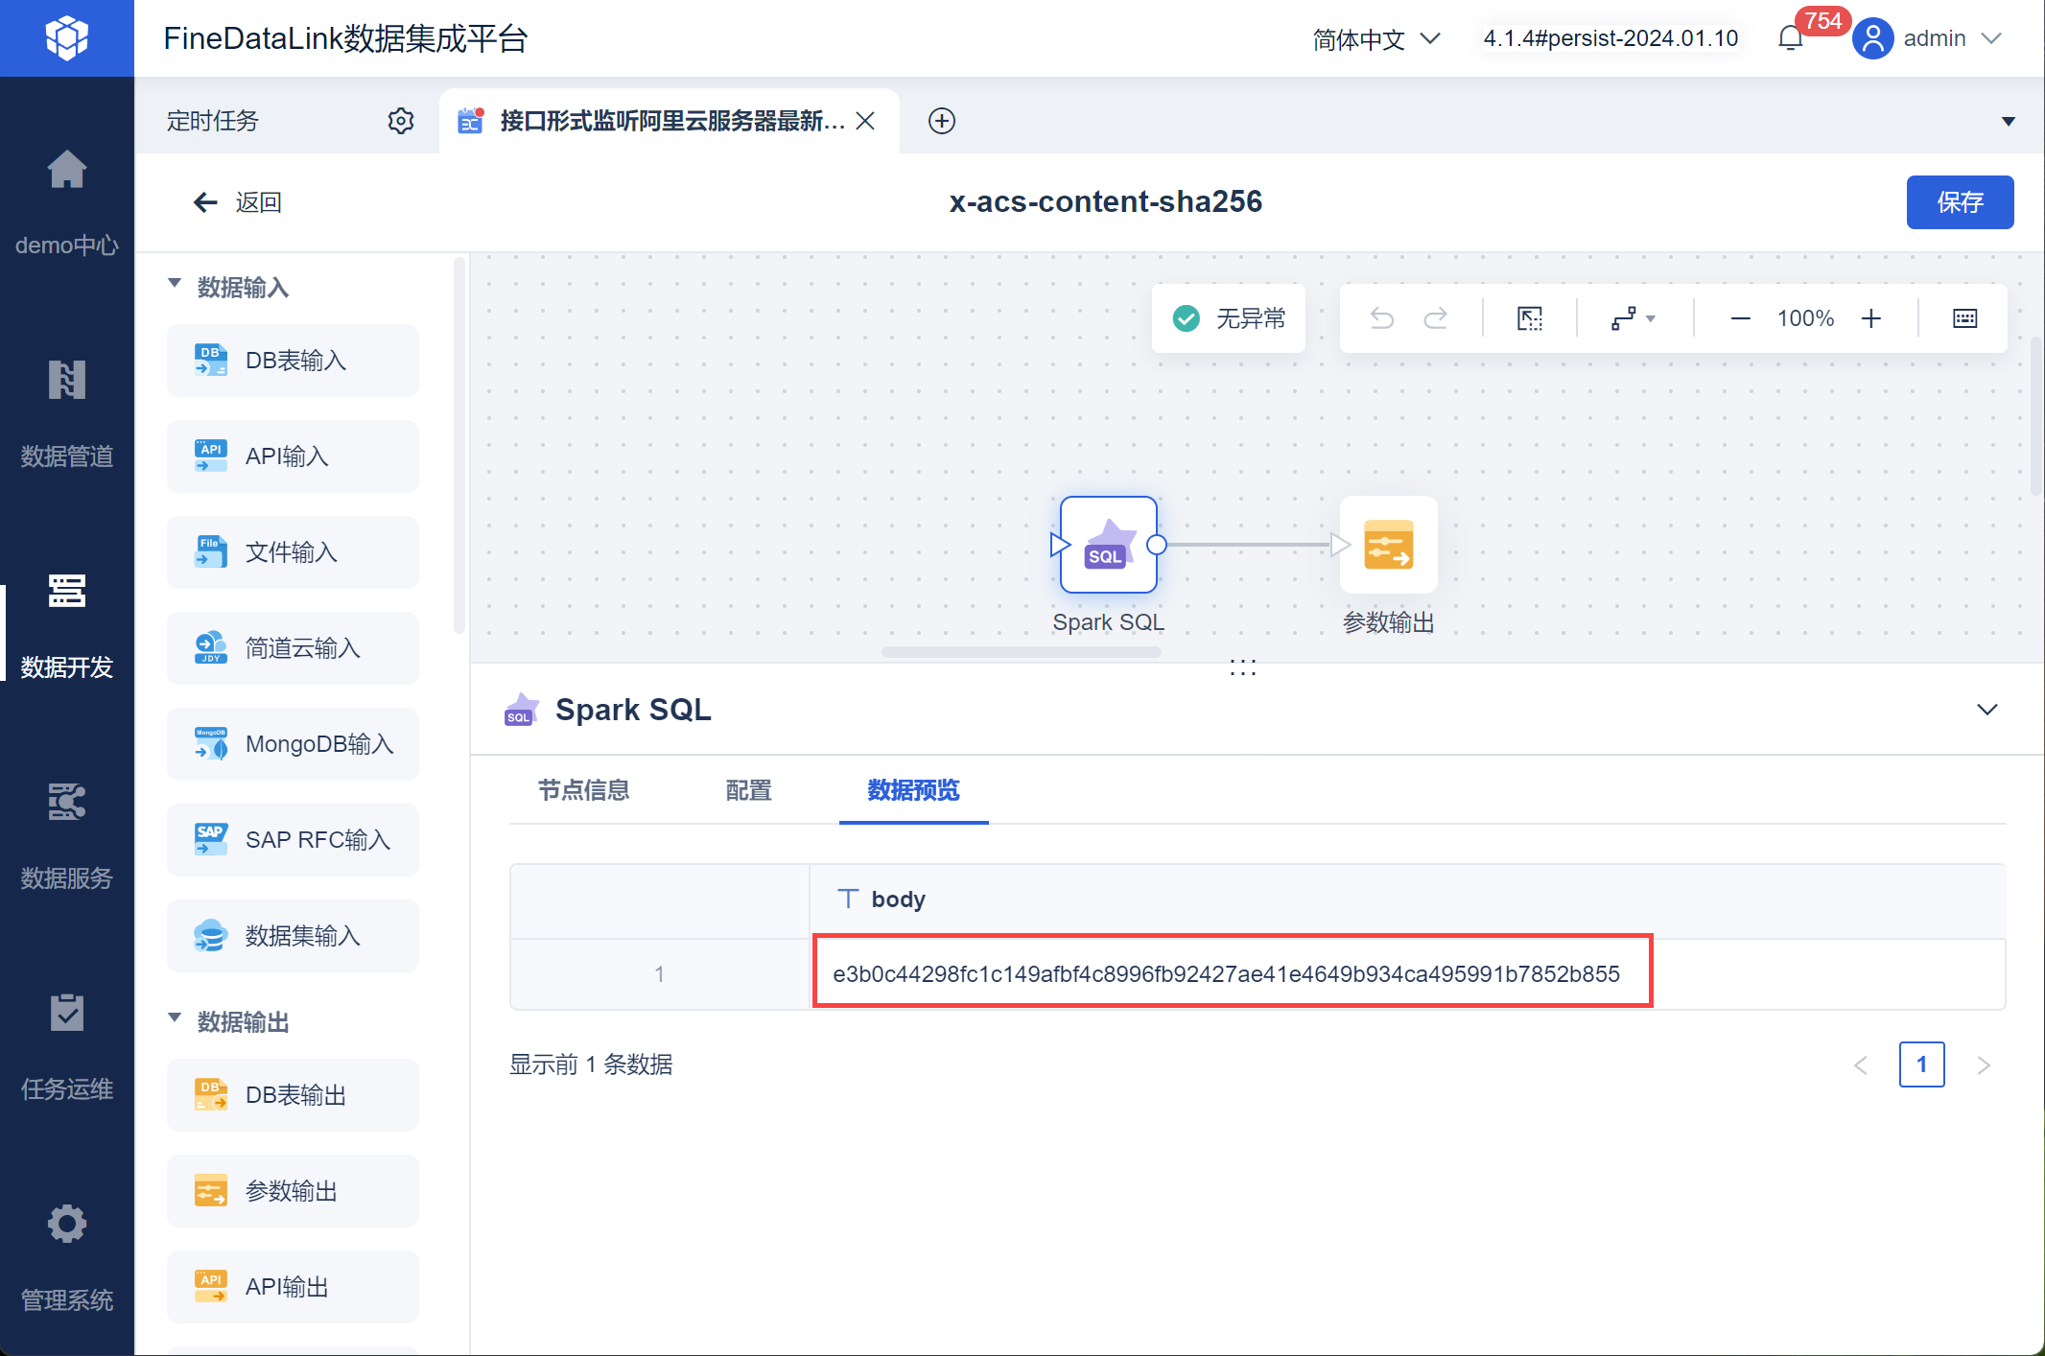Click the redo arrow in canvas toolbar

[x=1435, y=318]
